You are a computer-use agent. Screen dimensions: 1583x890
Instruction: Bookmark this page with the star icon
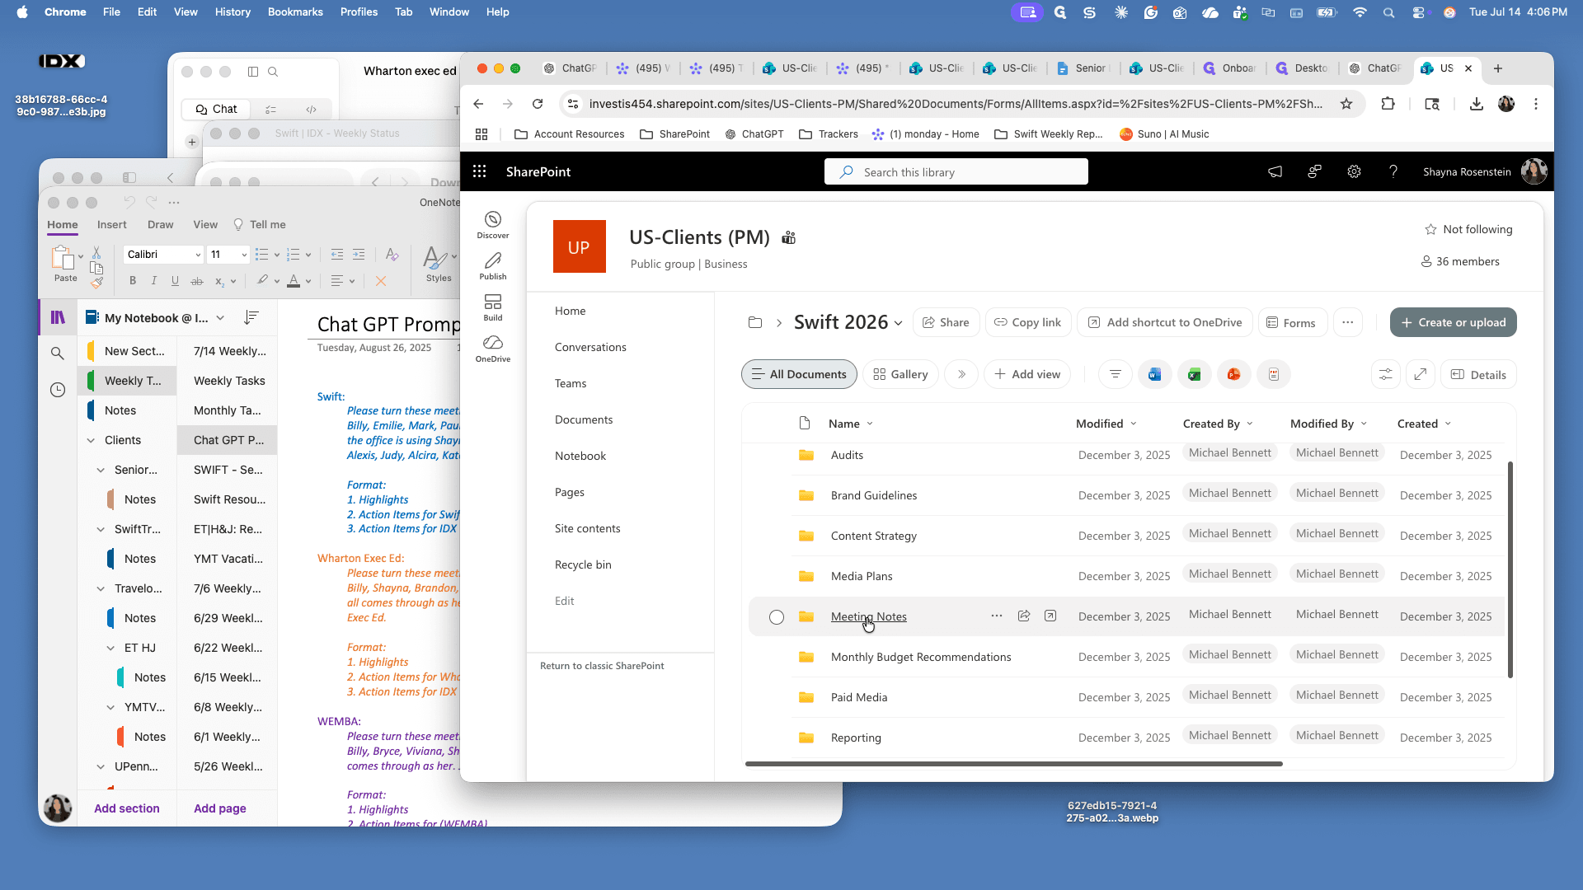pos(1346,104)
